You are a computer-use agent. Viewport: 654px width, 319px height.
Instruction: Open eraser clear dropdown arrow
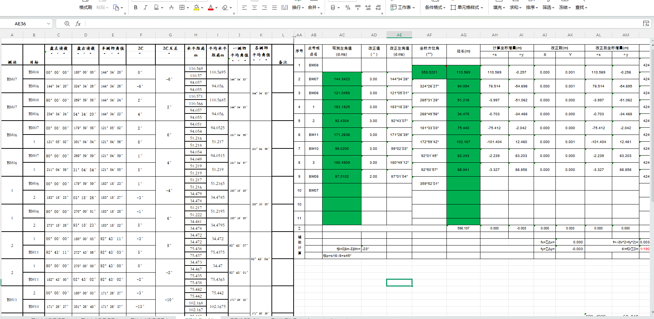point(231,7)
